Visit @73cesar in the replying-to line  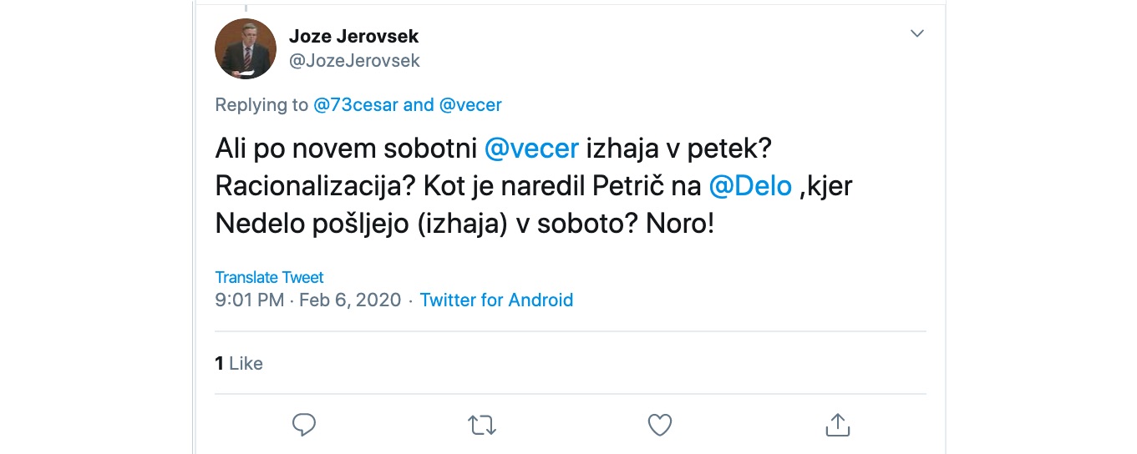click(355, 105)
